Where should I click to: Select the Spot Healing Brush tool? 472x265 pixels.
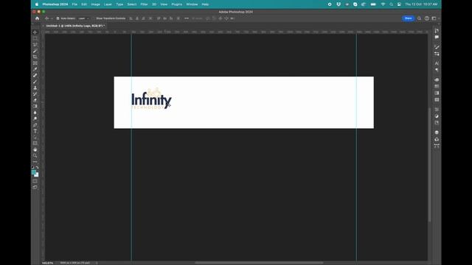tap(35, 75)
